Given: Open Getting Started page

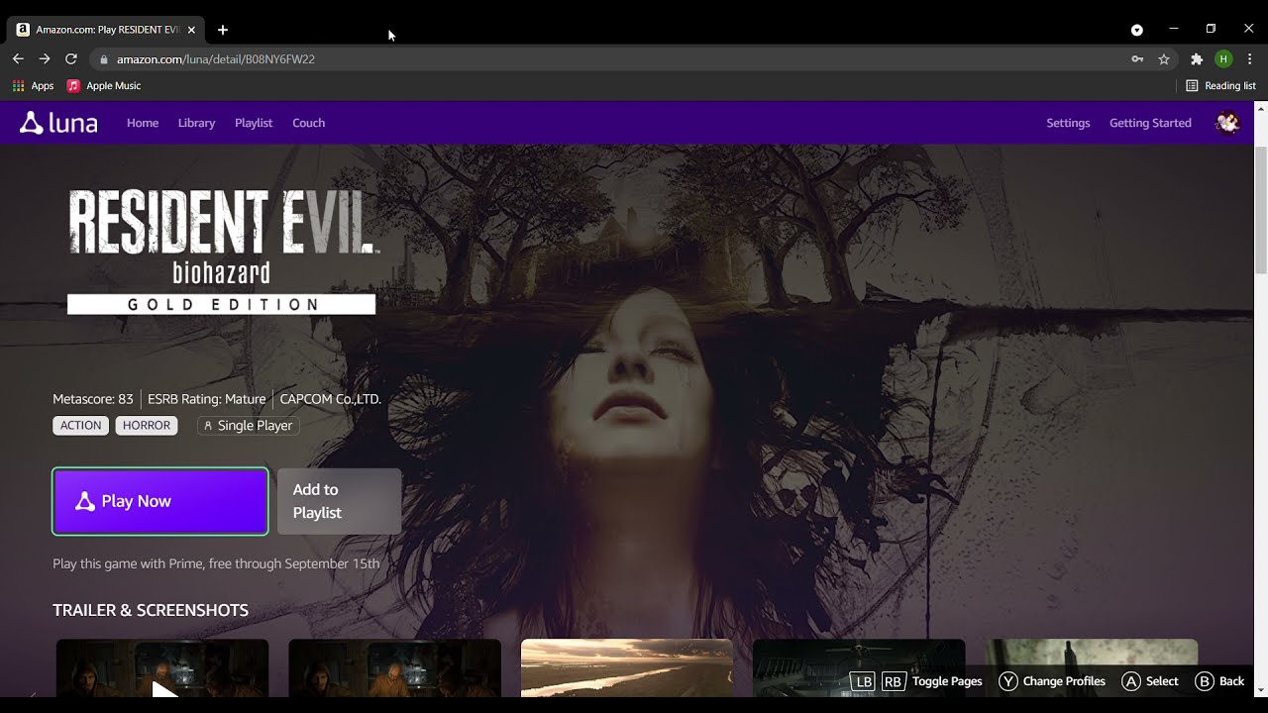Looking at the screenshot, I should tap(1150, 123).
